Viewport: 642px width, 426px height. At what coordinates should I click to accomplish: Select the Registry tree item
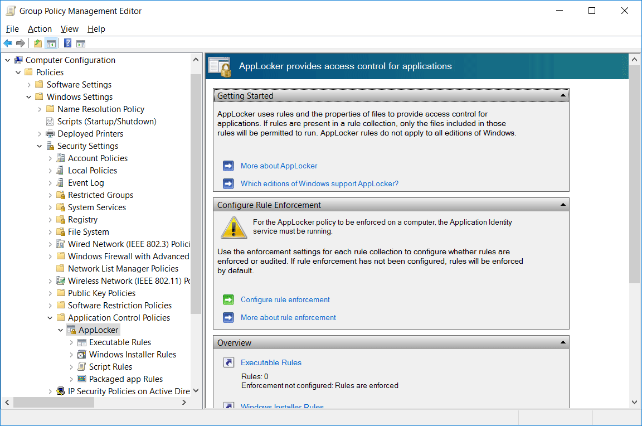(x=82, y=220)
